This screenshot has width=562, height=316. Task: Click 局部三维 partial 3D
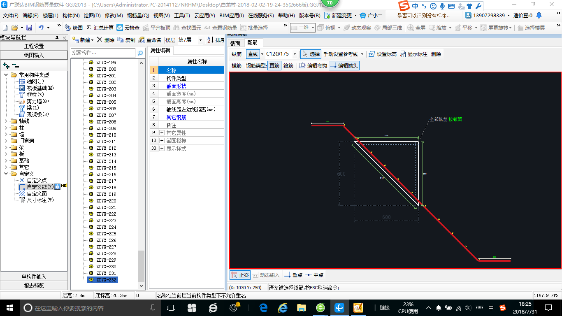(388, 28)
